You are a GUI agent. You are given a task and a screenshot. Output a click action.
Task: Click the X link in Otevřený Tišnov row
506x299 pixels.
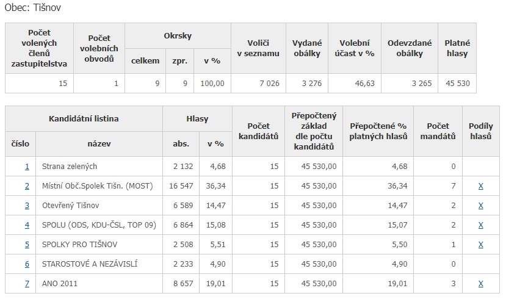[x=481, y=205]
